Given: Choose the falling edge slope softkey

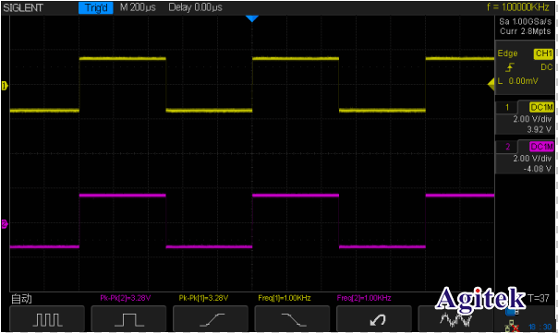Looking at the screenshot, I should point(293,319).
